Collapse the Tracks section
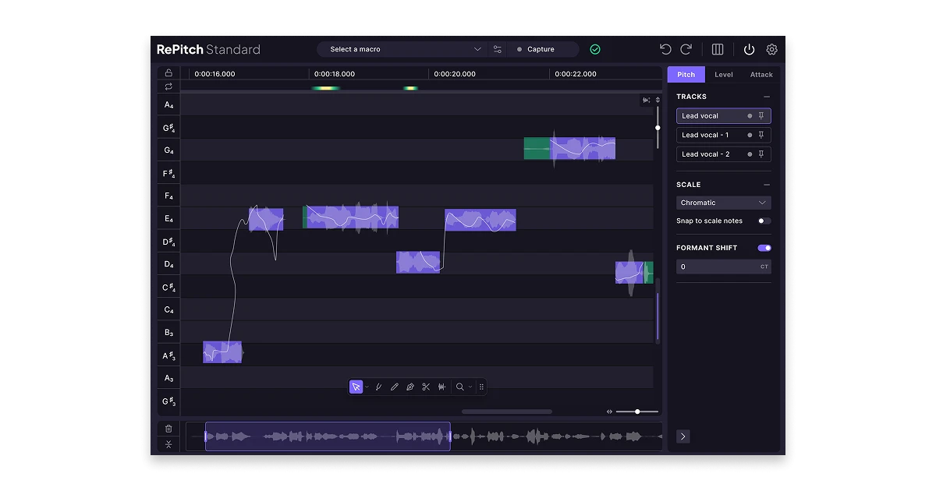 (766, 97)
